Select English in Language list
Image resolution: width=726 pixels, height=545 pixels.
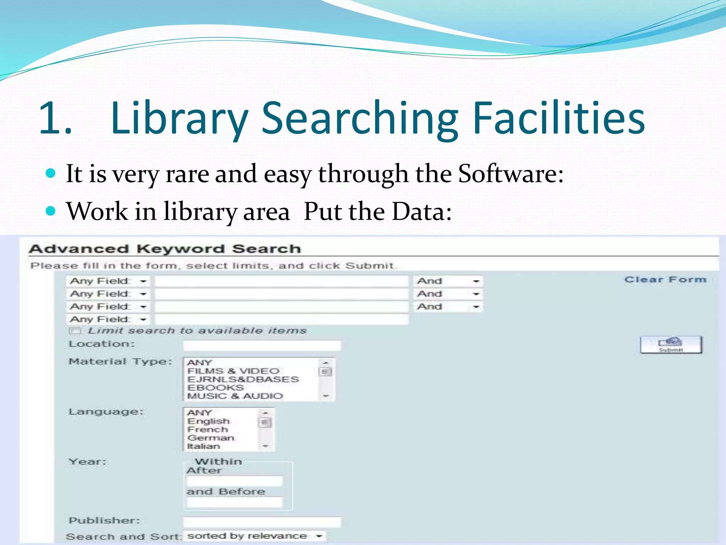tap(208, 421)
